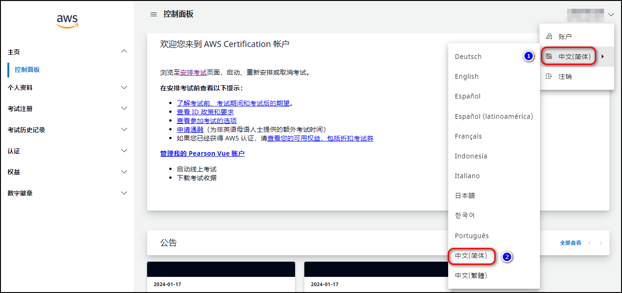Click 全部查看 in the announcements header

[570, 243]
